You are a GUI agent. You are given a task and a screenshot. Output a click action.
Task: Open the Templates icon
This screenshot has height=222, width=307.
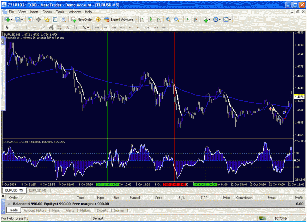226,19
